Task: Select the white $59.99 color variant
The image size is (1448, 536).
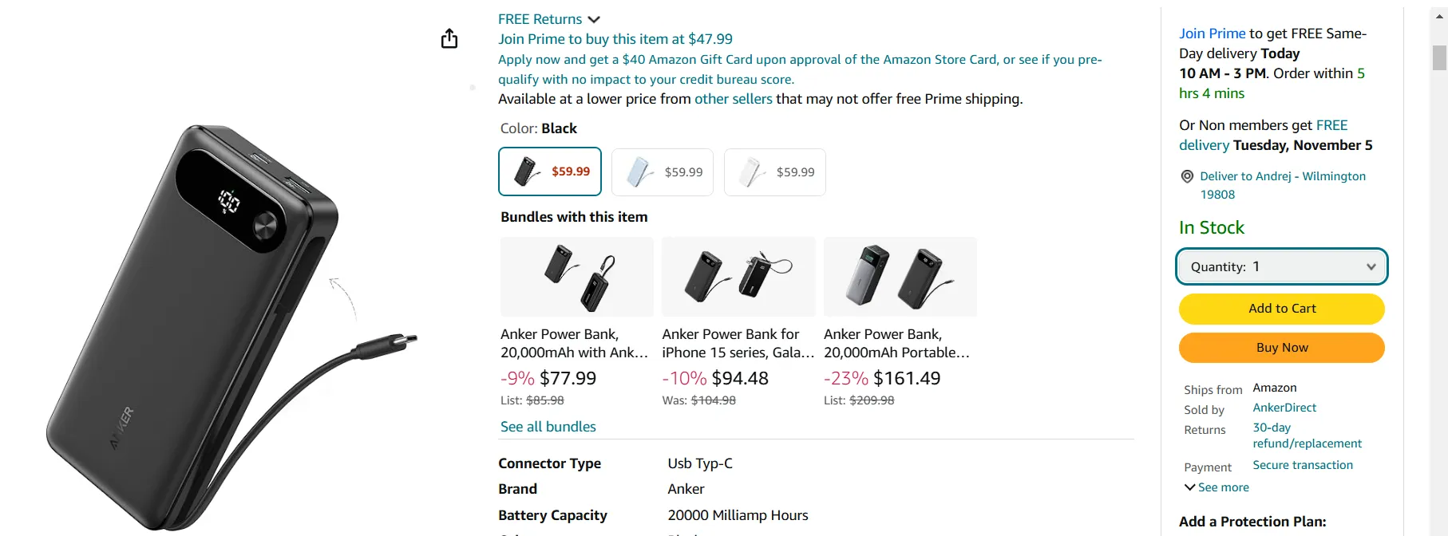Action: [774, 171]
